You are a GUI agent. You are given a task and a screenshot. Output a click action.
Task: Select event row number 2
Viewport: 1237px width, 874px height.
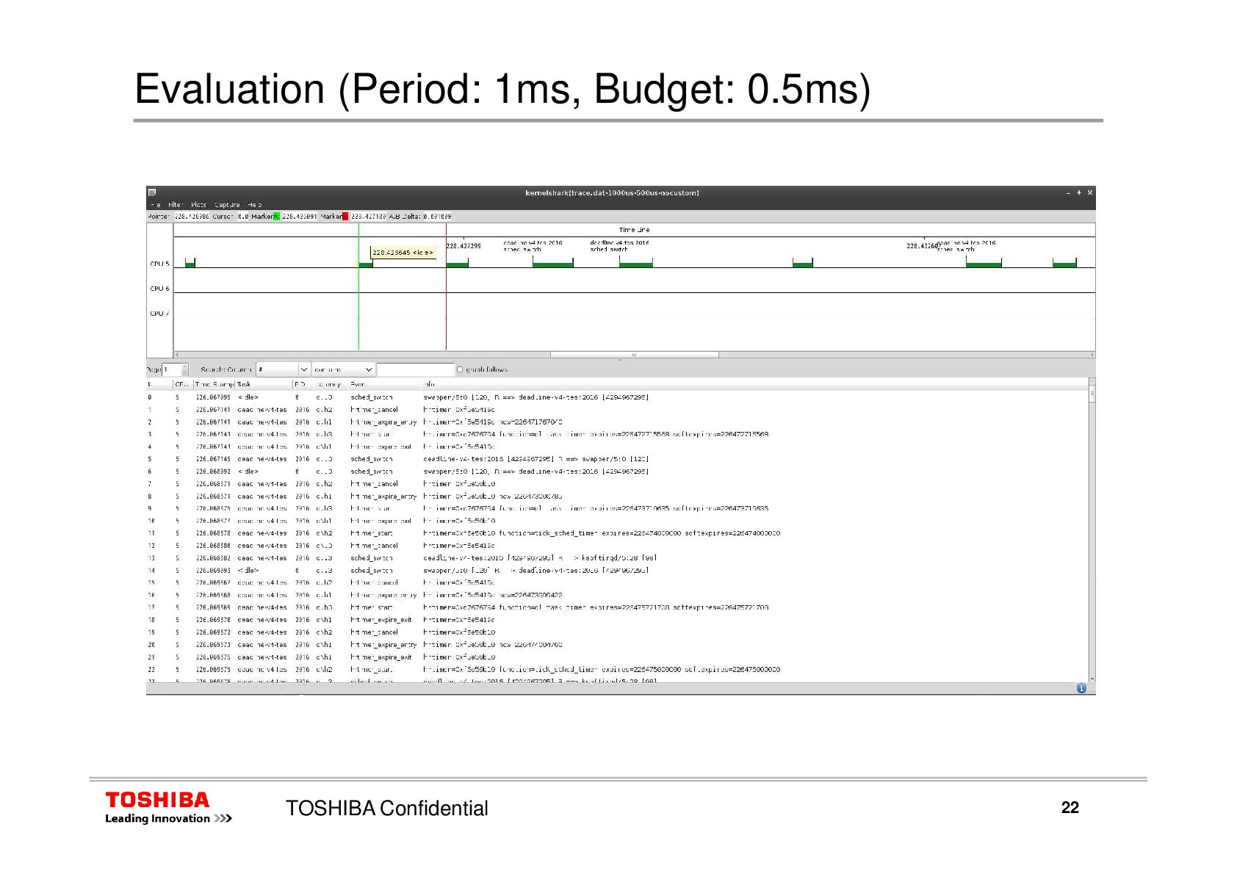click(x=617, y=422)
